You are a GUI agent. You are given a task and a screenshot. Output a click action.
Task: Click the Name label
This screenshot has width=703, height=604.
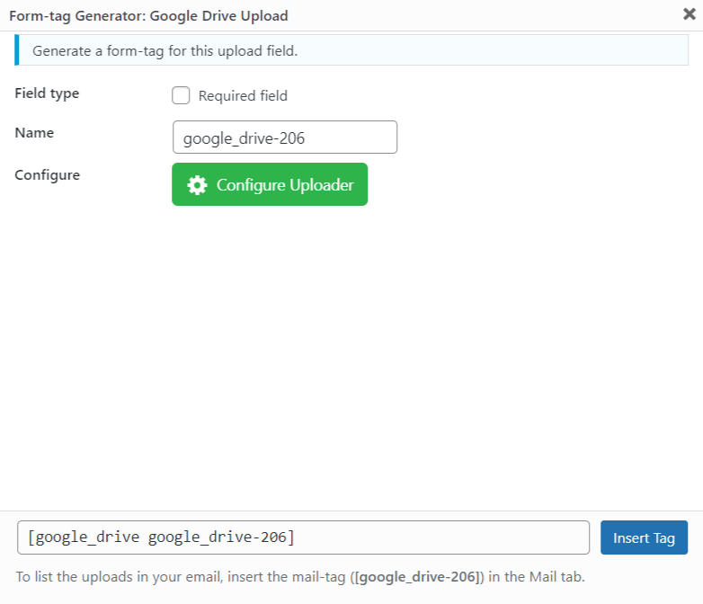(x=34, y=133)
